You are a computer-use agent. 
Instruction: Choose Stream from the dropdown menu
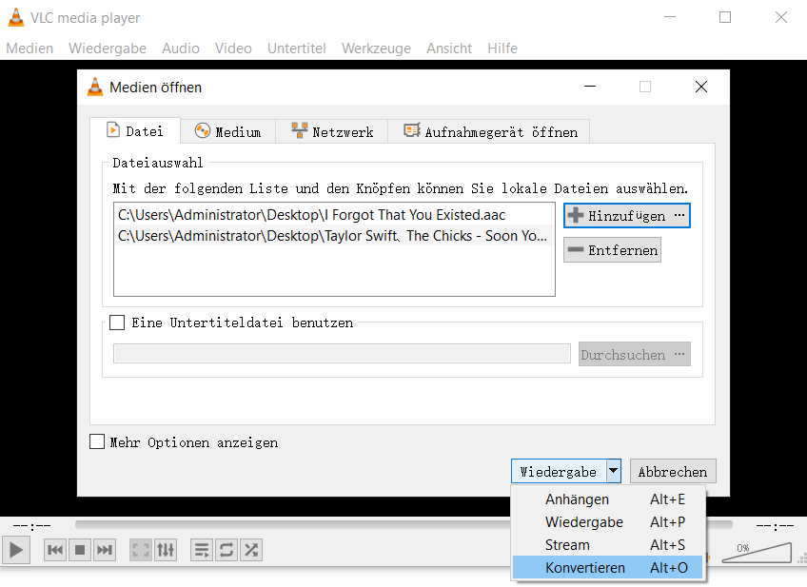tap(608, 545)
